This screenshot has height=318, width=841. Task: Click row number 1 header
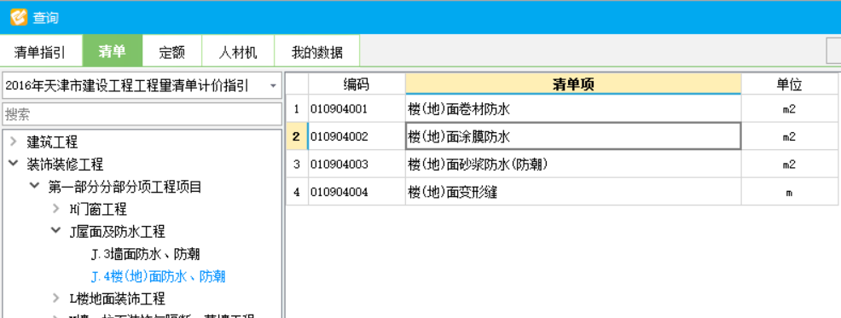297,109
